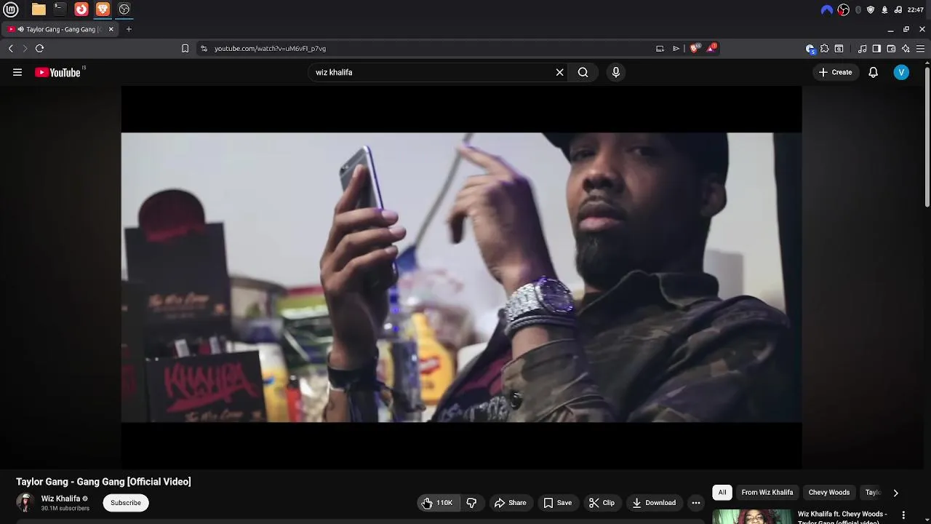Open system notifications bell in tray
Screen dimensions: 931x524
[x=884, y=9]
